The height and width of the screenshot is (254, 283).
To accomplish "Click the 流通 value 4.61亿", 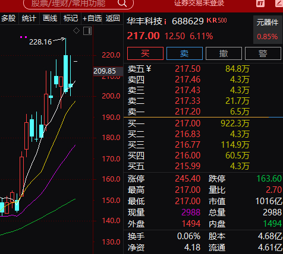I will [270, 247].
